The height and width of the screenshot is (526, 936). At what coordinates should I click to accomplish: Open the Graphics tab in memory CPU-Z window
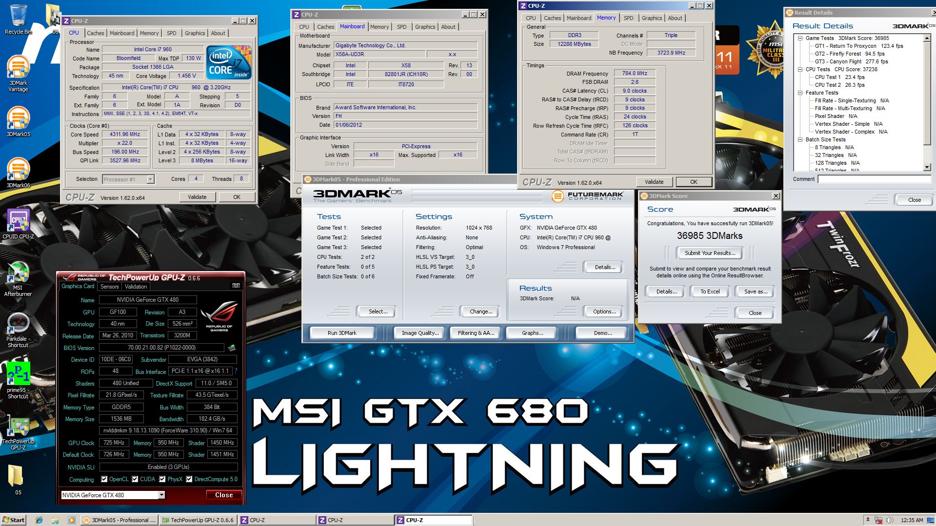[x=652, y=18]
